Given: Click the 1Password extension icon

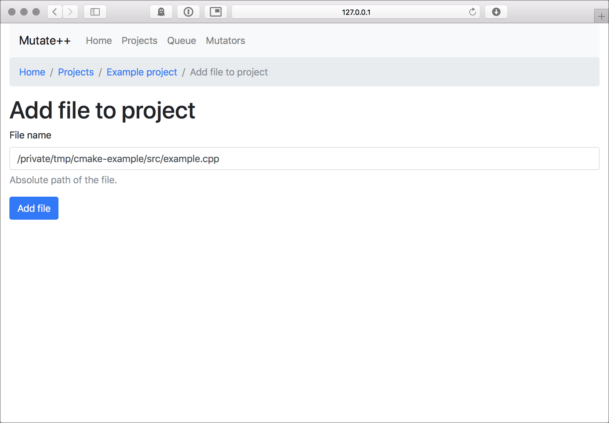Looking at the screenshot, I should 188,12.
